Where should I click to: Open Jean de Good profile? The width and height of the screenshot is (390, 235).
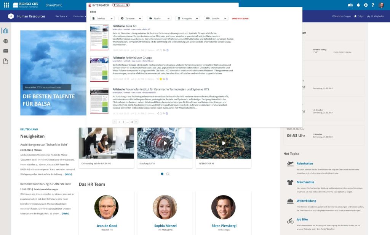[x=107, y=226]
